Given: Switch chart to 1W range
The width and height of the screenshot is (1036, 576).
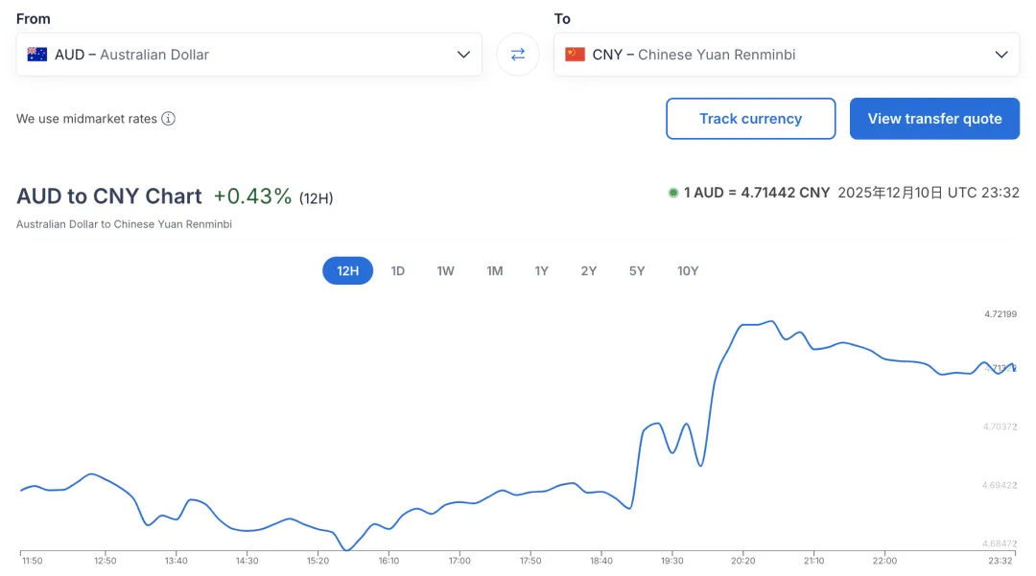Looking at the screenshot, I should 445,271.
